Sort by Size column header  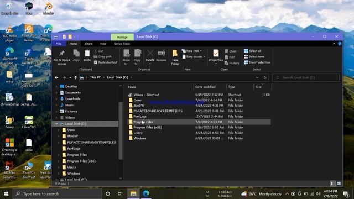[262, 87]
